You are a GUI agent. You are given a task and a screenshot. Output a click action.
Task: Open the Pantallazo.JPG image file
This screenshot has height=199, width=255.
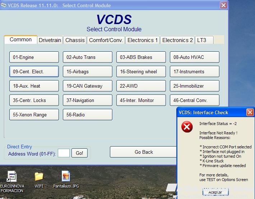66,180
